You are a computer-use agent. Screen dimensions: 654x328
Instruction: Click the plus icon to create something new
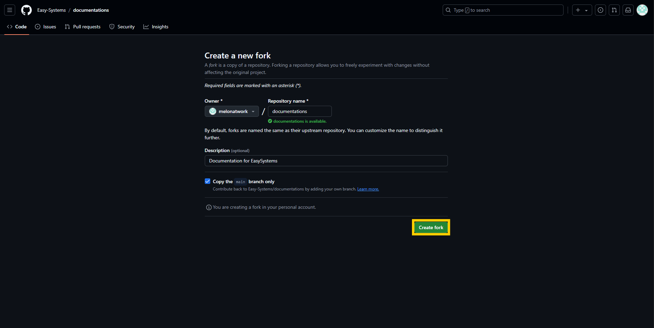click(577, 10)
